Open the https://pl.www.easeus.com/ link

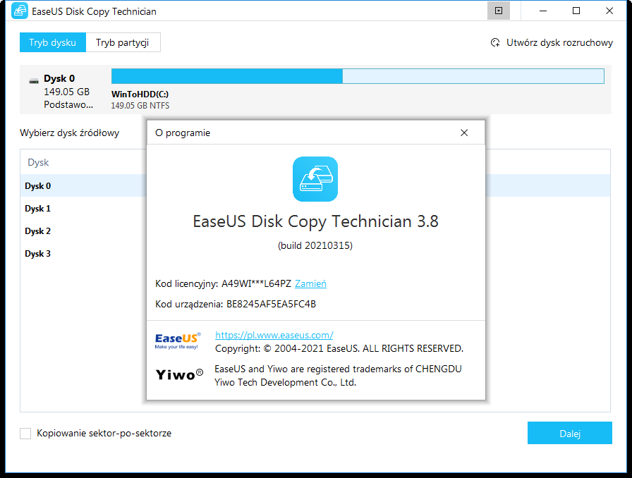[x=274, y=335]
